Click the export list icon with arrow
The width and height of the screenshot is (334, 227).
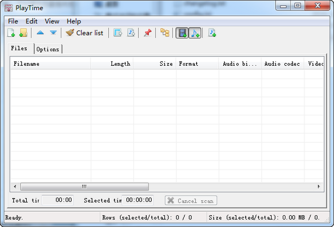coord(118,33)
